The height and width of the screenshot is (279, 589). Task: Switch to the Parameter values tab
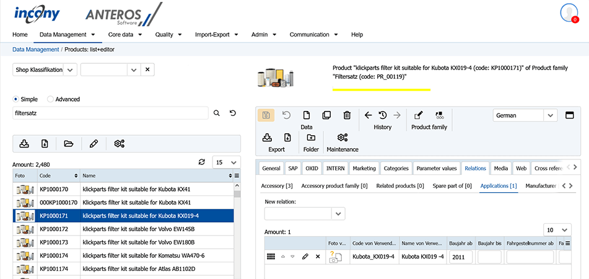click(437, 169)
